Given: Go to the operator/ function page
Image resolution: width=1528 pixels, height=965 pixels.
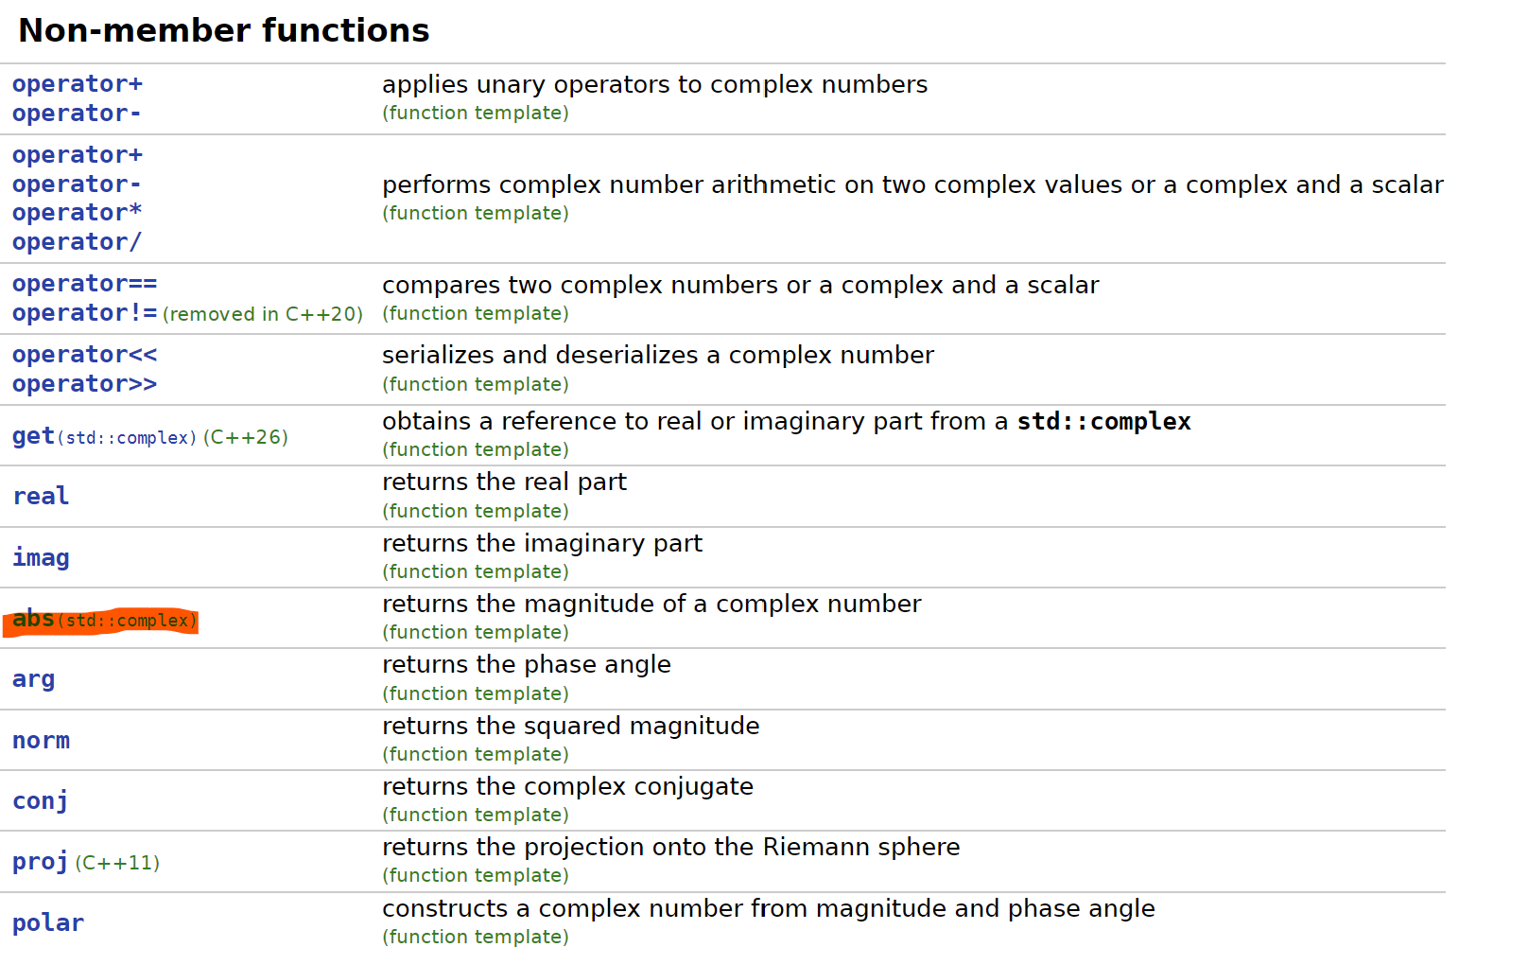Looking at the screenshot, I should pos(77,242).
